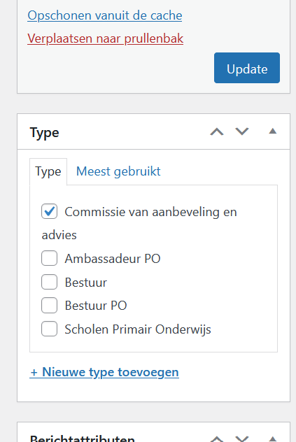Collapse the Type panel with triangle toggle
Screen dimensions: 296x442
click(273, 131)
